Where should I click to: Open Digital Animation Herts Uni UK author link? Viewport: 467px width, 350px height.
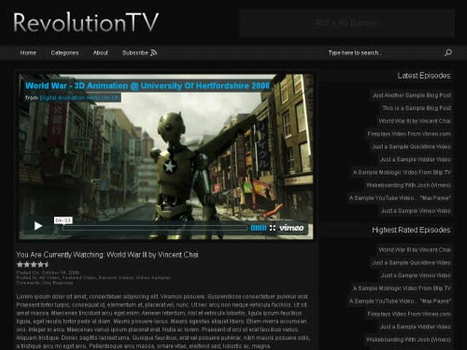coord(80,98)
